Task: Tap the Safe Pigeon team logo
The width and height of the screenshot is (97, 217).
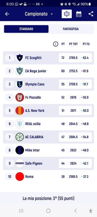Action: (x=20, y=163)
